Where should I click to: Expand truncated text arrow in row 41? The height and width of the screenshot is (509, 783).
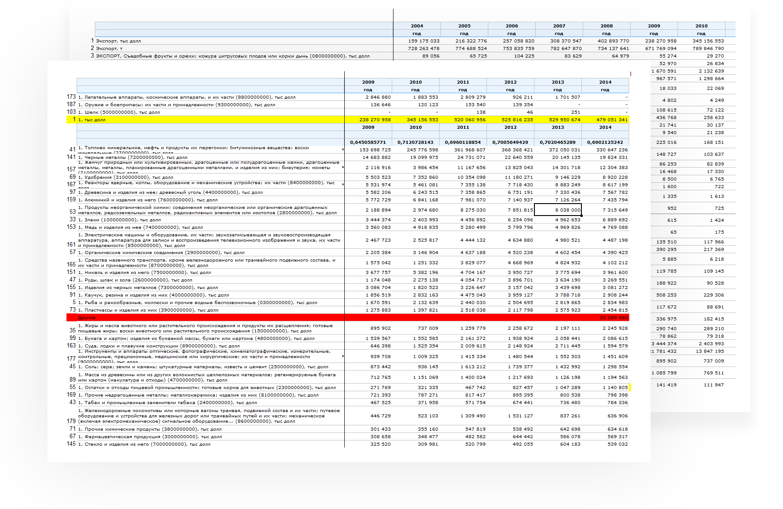click(343, 150)
